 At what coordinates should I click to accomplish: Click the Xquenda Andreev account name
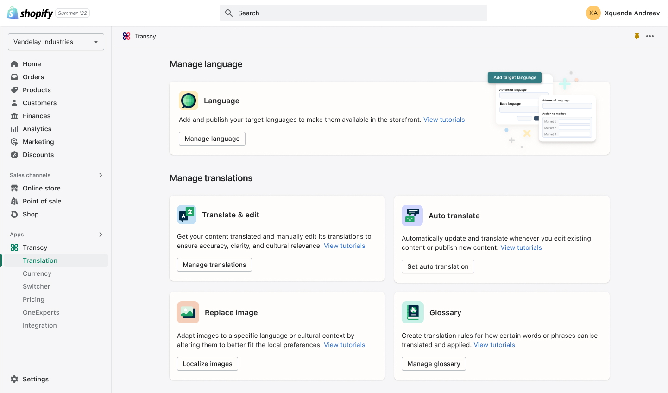pos(632,13)
